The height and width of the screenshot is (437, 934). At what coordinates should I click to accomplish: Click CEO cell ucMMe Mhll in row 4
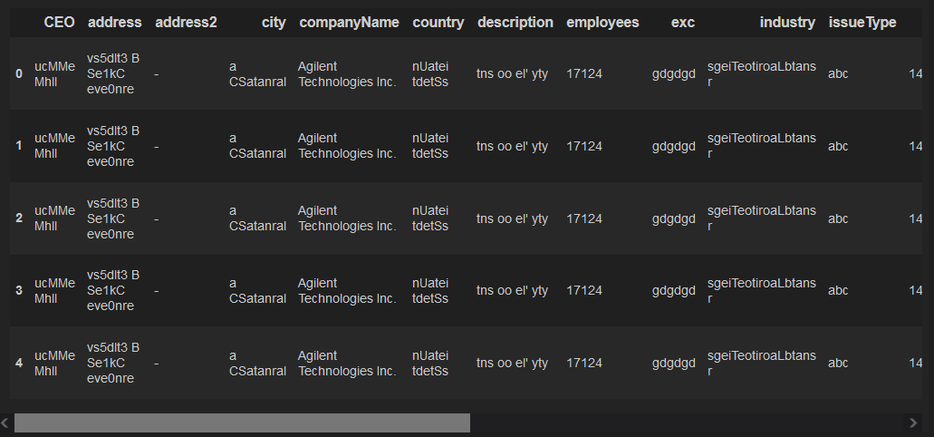54,363
